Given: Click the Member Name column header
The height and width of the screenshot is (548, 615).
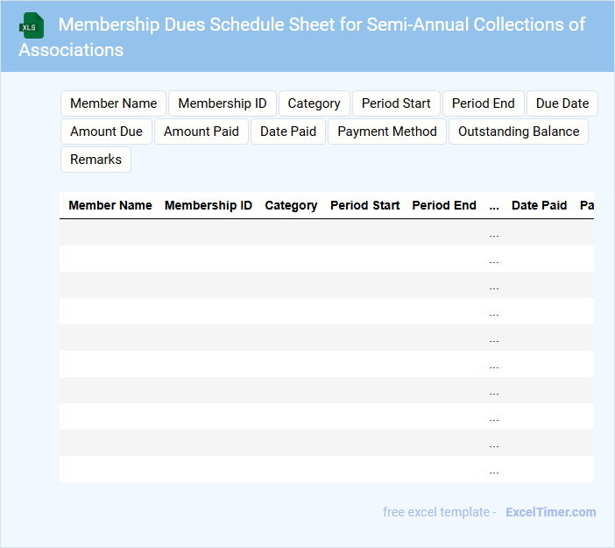Looking at the screenshot, I should click(110, 205).
